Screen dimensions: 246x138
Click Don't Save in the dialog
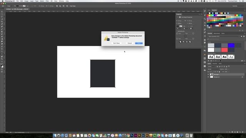(x=116, y=43)
